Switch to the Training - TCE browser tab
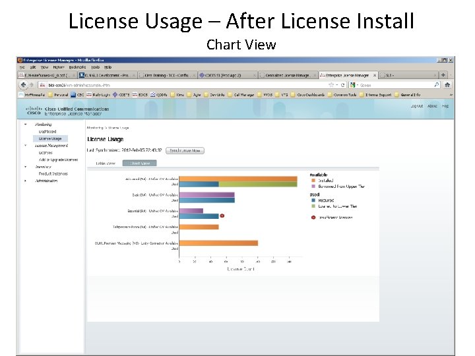The width and height of the screenshot is (475, 356). (167, 75)
